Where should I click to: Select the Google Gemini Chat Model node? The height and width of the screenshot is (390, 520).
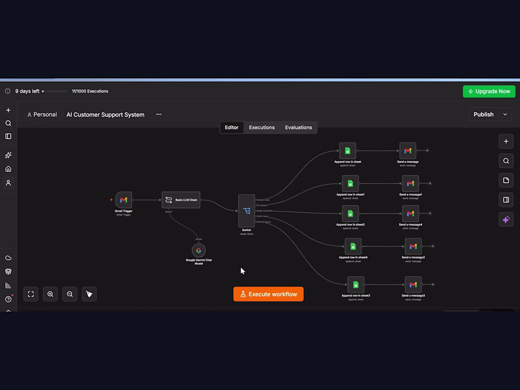pos(199,251)
